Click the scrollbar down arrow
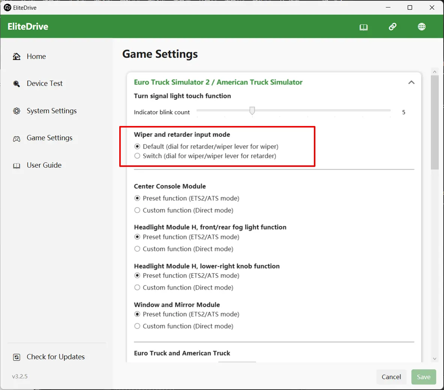 [x=435, y=358]
